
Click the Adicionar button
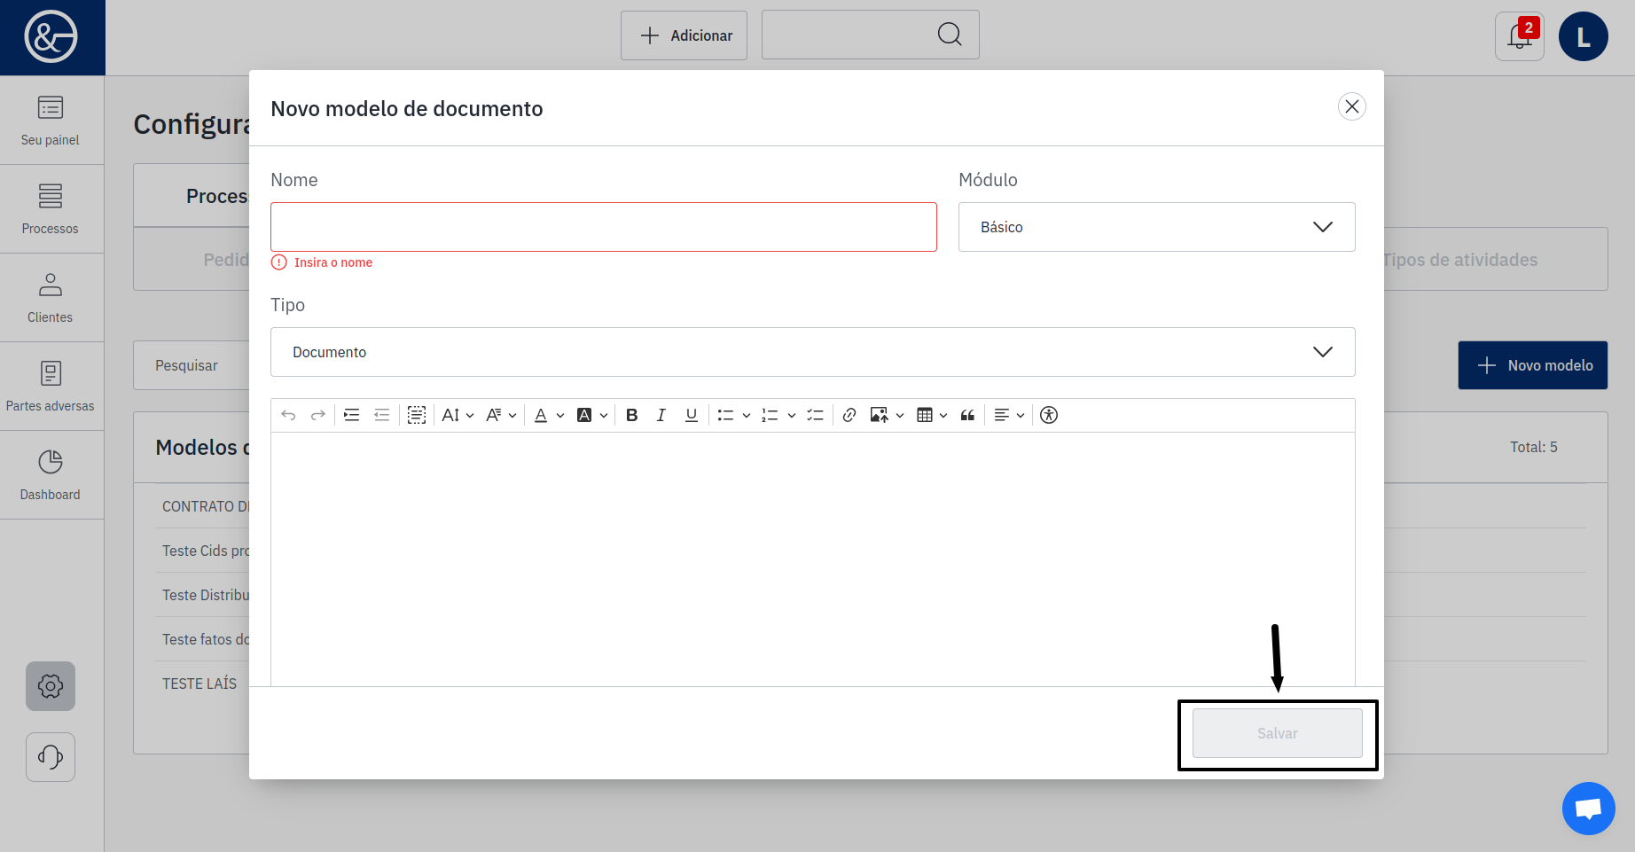(x=684, y=35)
